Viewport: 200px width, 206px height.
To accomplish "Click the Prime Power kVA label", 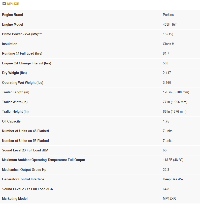I will coord(22,34).
